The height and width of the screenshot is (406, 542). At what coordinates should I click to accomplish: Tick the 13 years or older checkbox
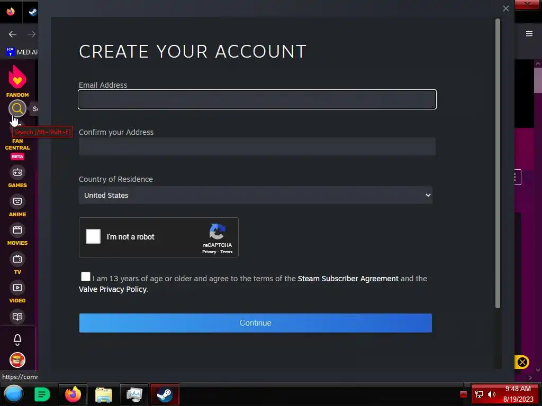click(85, 276)
